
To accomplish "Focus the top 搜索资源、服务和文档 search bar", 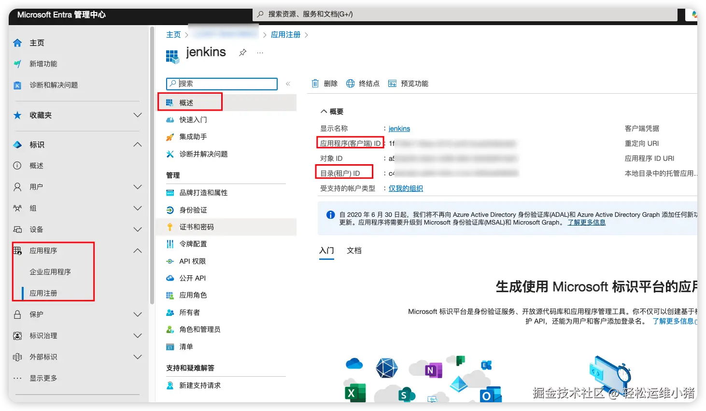I will 465,14.
